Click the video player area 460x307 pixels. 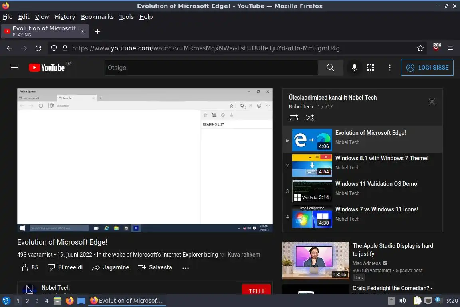pos(145,160)
